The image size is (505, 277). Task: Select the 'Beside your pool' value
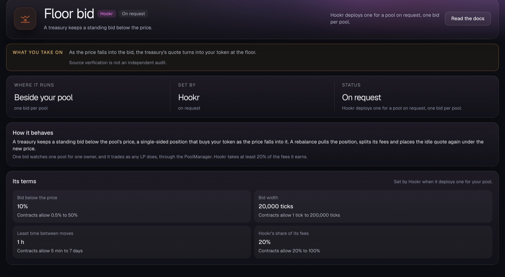[x=44, y=97]
